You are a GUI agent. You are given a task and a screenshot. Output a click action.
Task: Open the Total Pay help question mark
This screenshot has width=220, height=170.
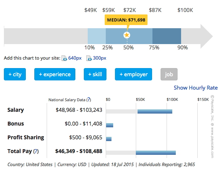(36, 151)
